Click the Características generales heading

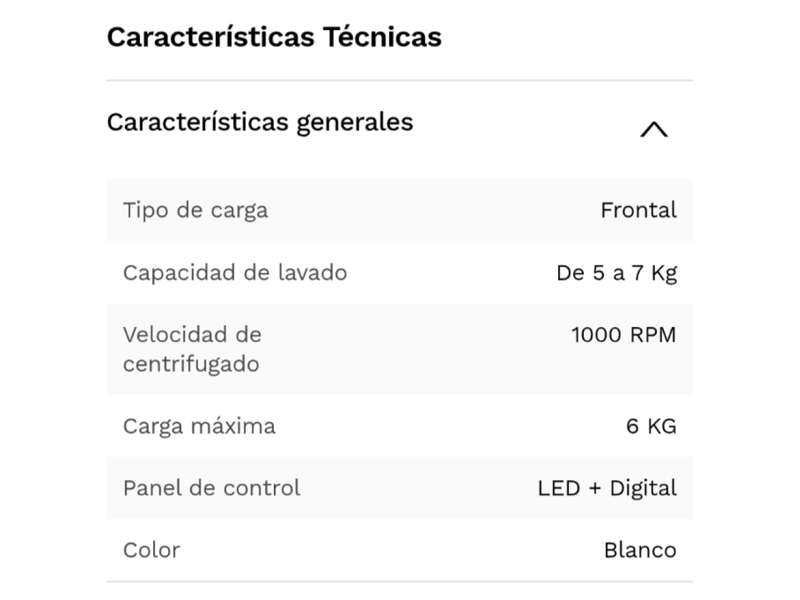pos(260,122)
